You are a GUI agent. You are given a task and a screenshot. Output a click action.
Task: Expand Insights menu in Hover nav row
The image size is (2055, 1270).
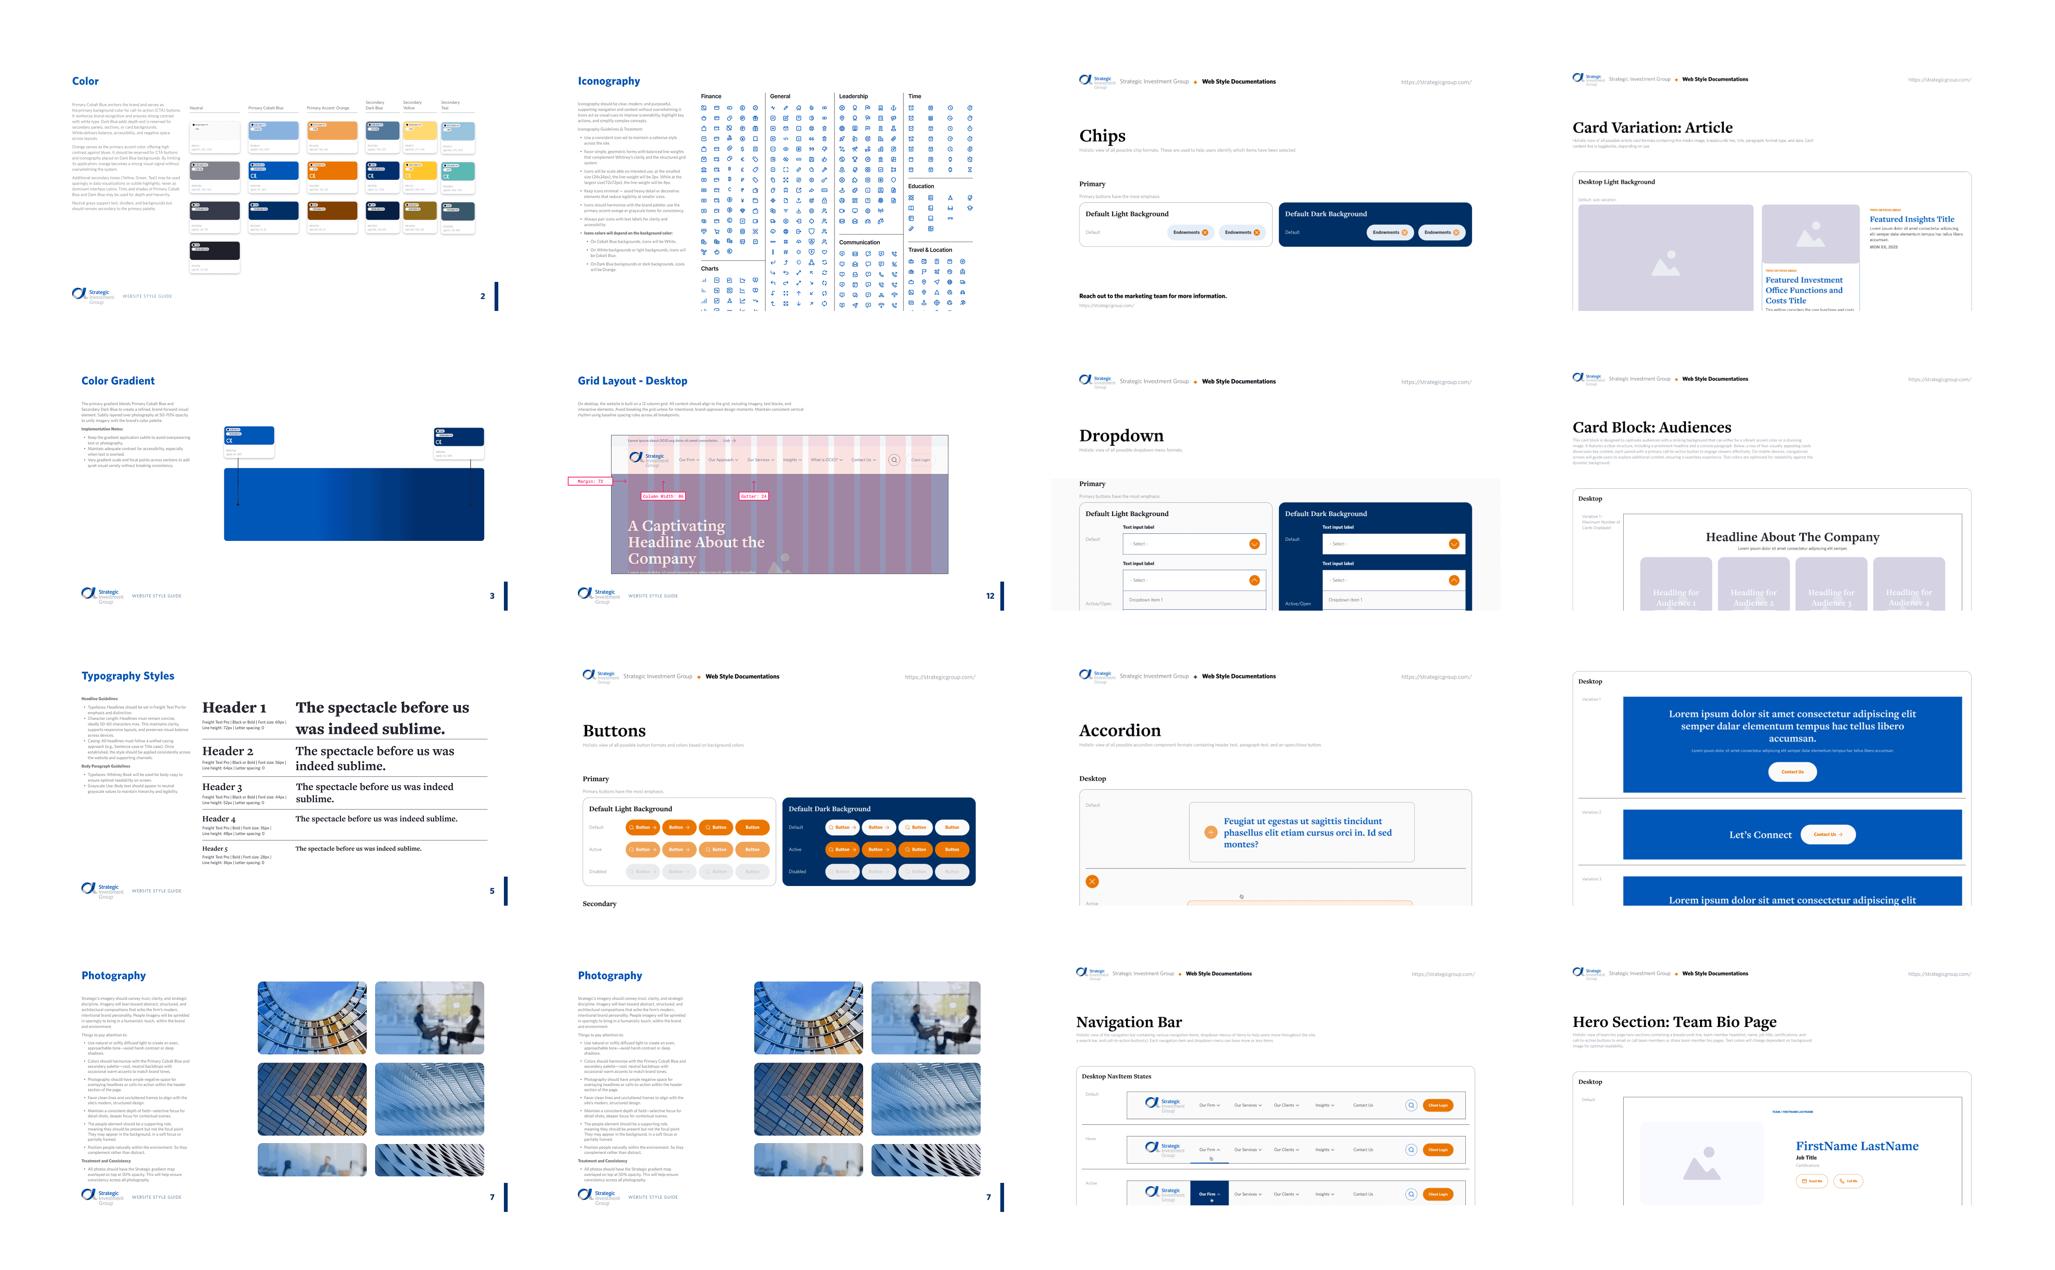click(1324, 1150)
